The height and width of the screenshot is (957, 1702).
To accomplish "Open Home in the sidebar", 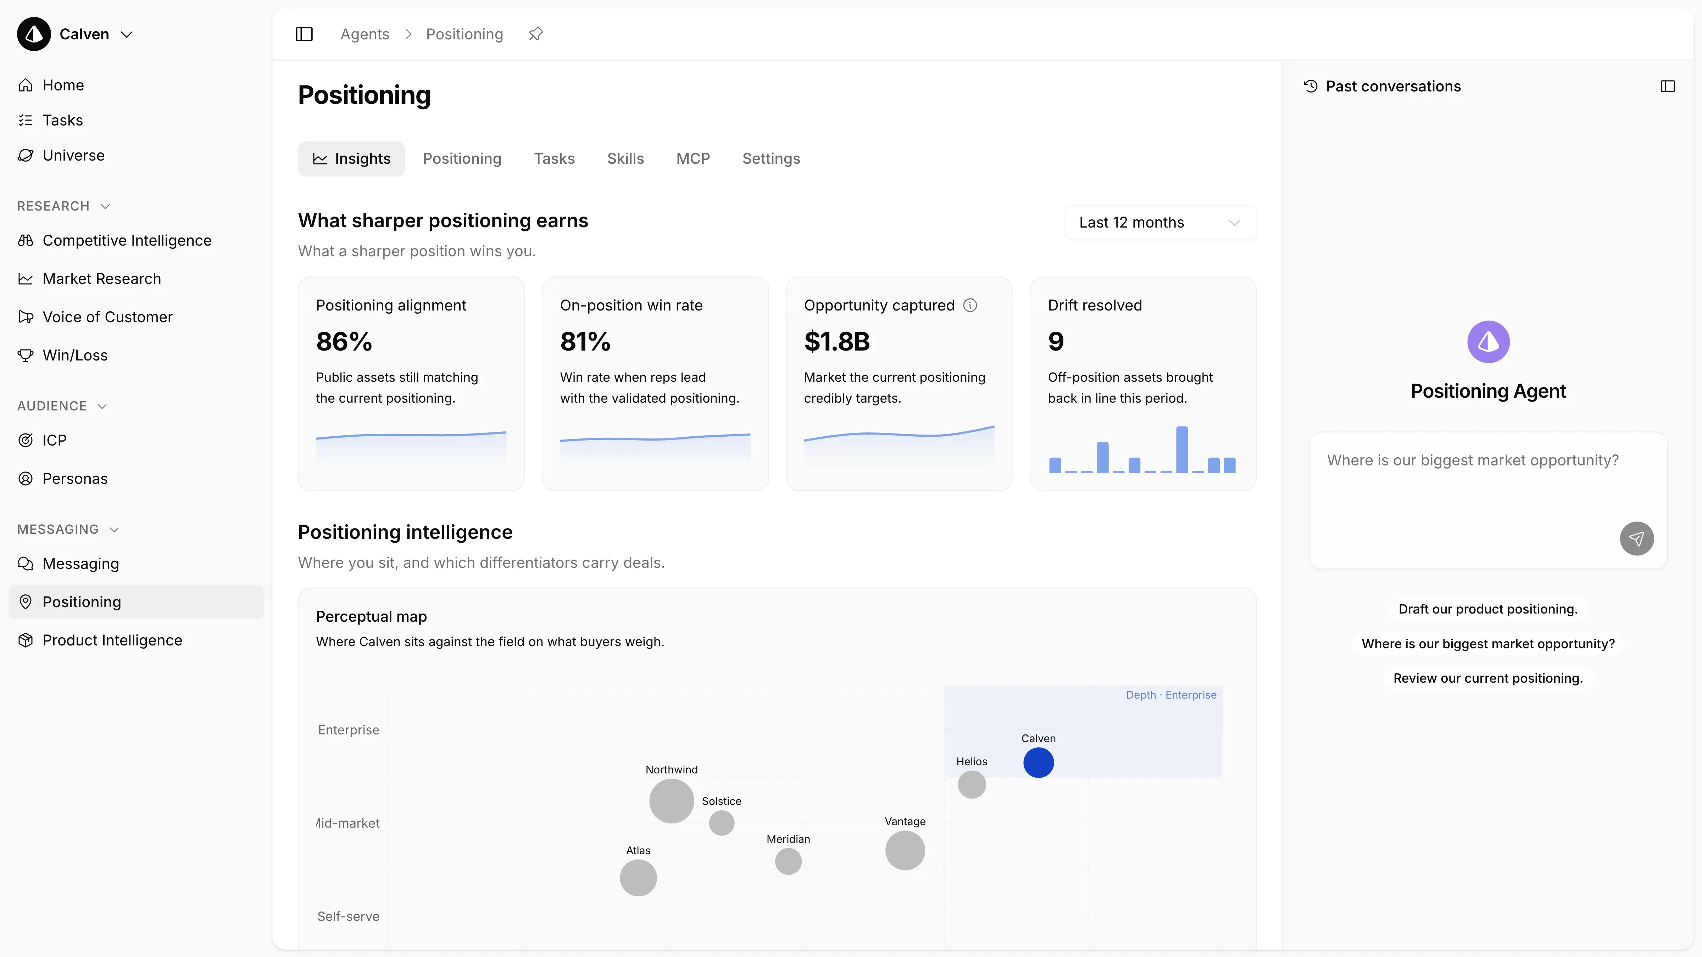I will pyautogui.click(x=135, y=85).
